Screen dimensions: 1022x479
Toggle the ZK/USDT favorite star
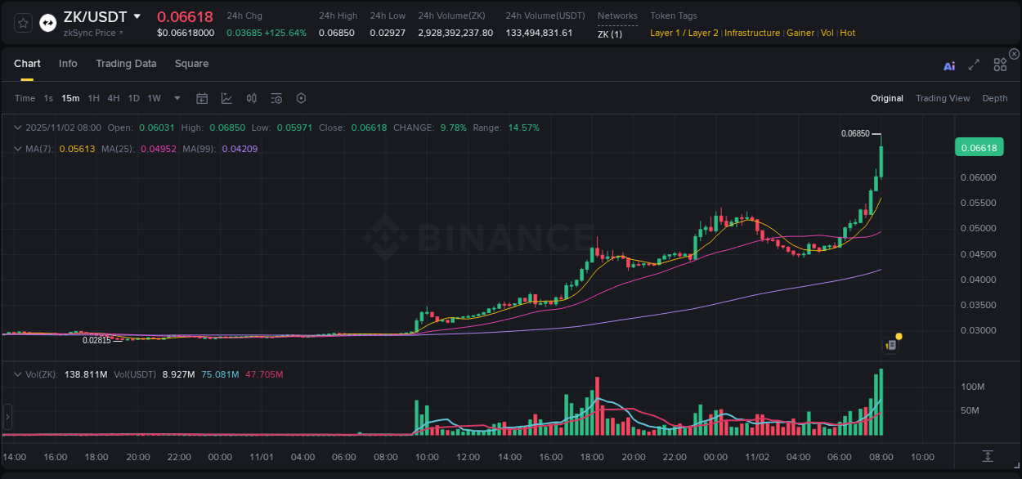coord(22,23)
